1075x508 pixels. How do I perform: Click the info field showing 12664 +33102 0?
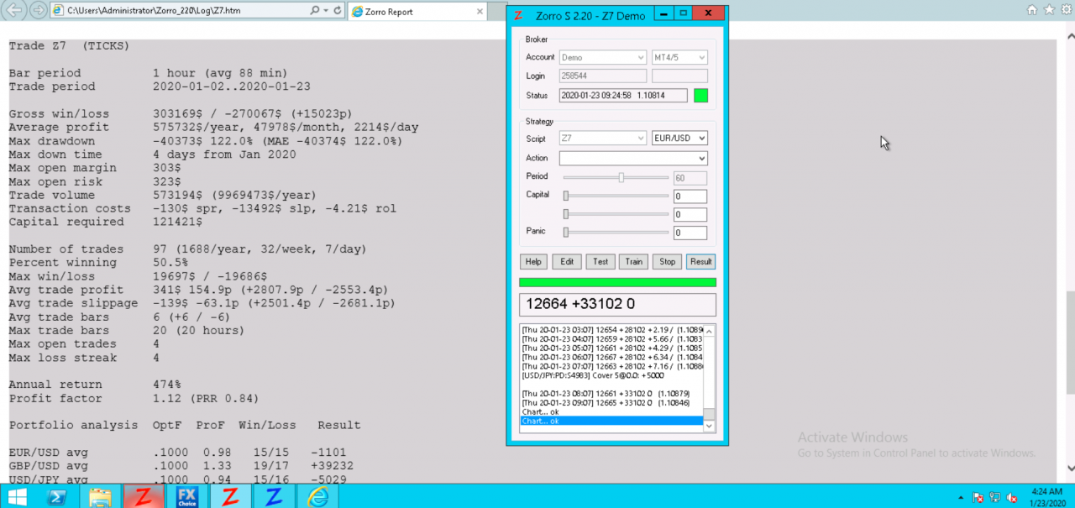click(x=617, y=304)
